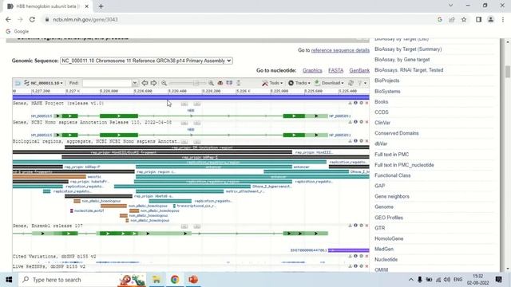Open the Graphics nucleotide link
The width and height of the screenshot is (511, 287).
[312, 70]
